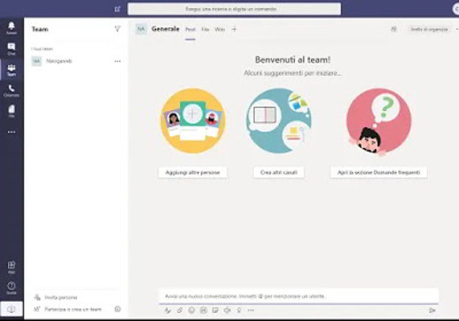Click Invita persone link
Viewport: 459px width, 321px height.
click(x=61, y=297)
